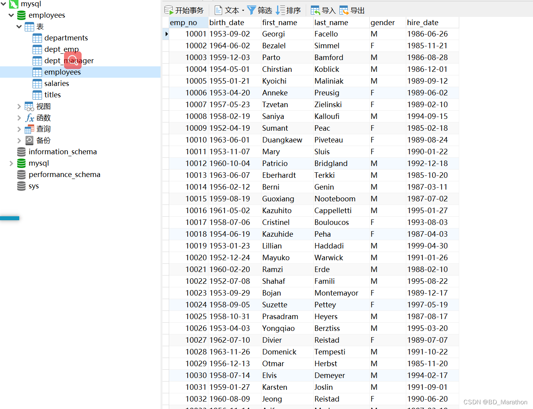533x409 pixels.
Task: Click the Views (视图) icon
Action: (29, 106)
